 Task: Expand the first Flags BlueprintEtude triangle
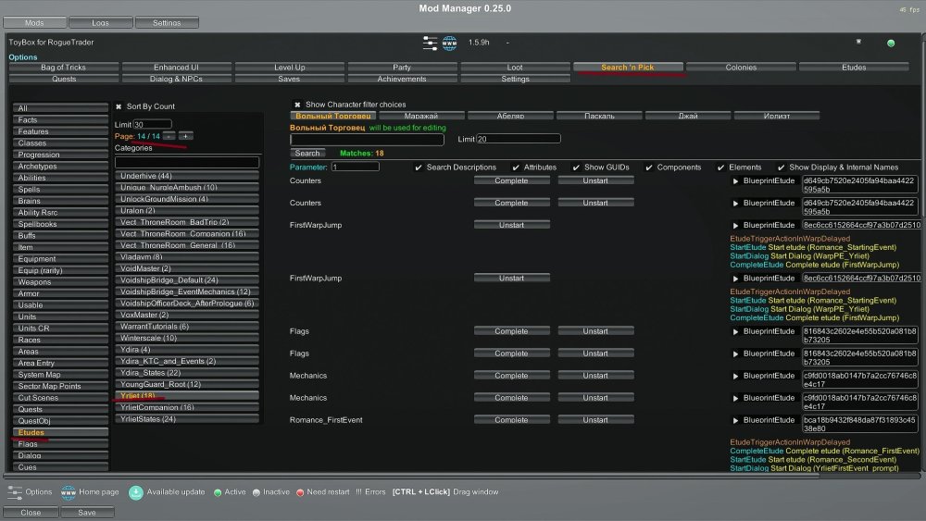pyautogui.click(x=736, y=331)
